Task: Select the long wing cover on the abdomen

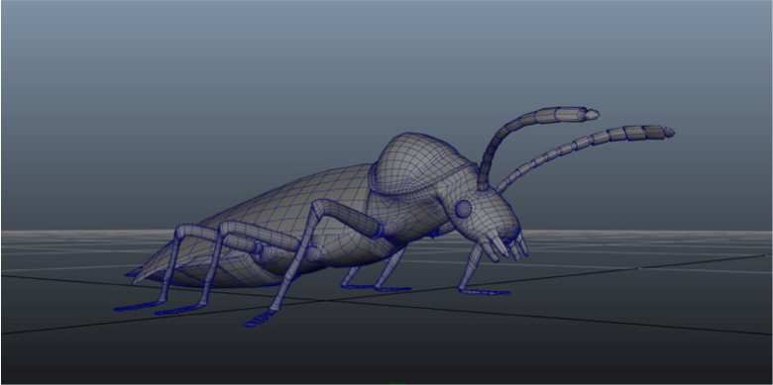Action: (x=276, y=217)
